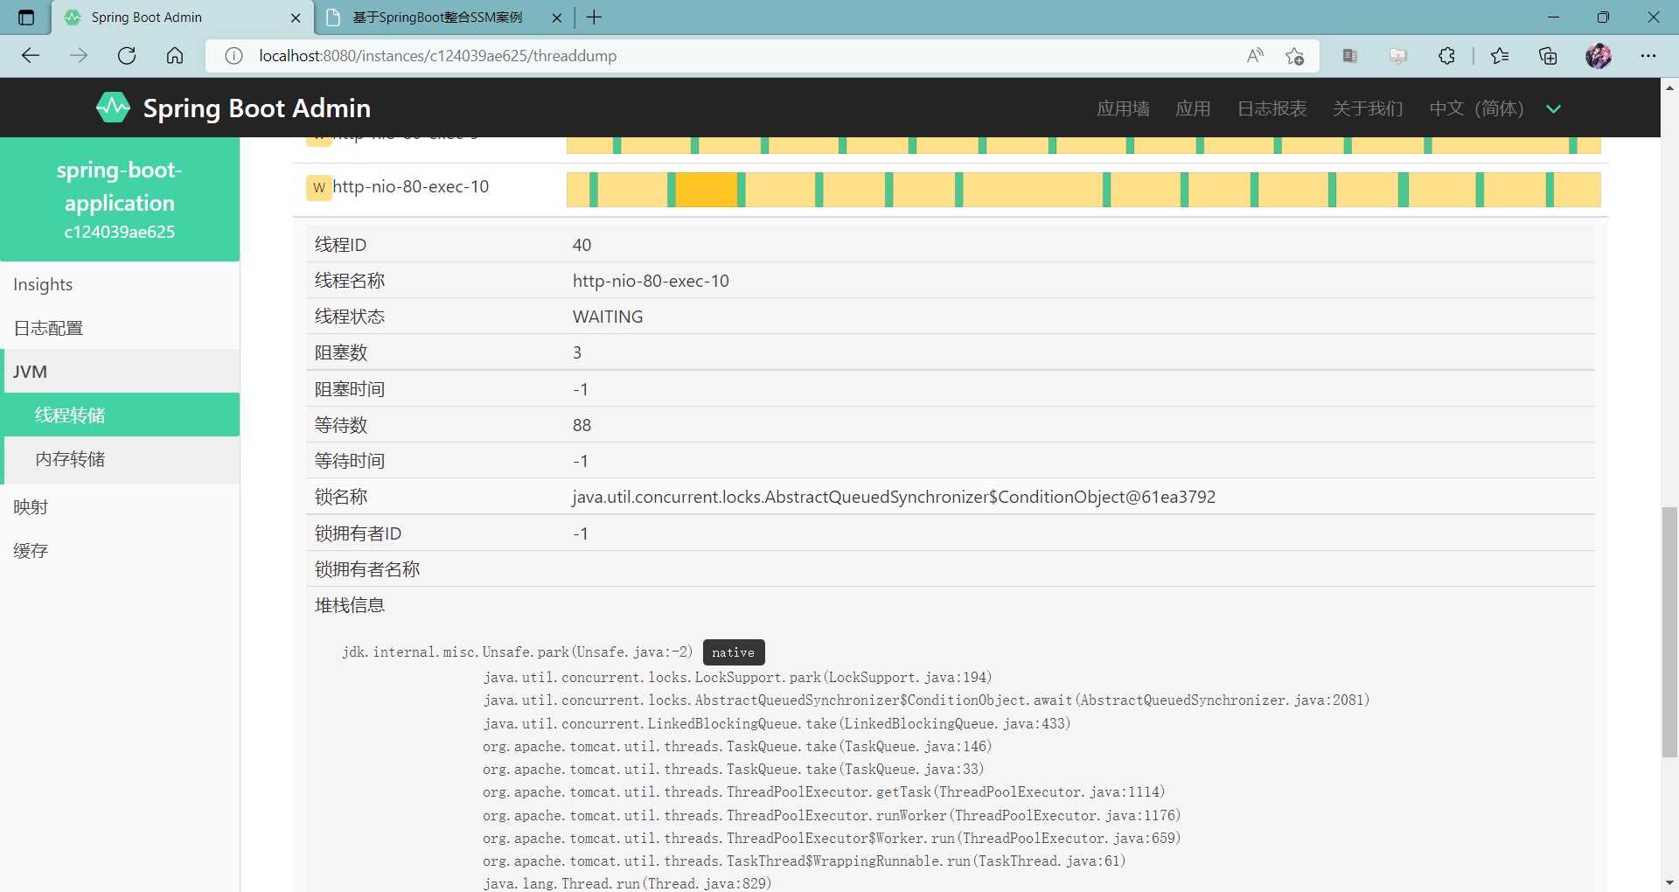The image size is (1679, 892).
Task: Open the spring-boot-application instance header
Action: click(120, 199)
